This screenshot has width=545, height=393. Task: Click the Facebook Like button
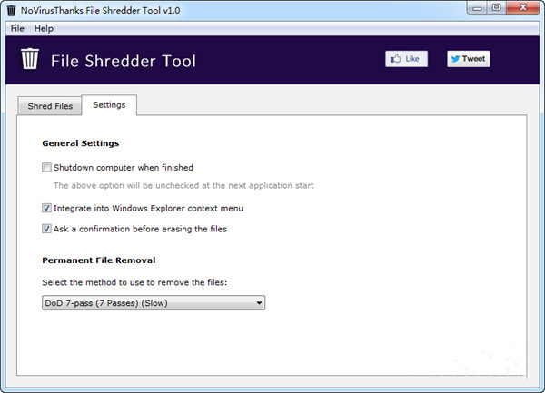406,59
